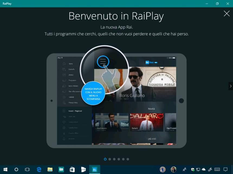This screenshot has width=233, height=174.
Task: Open the Windows Start menu
Action: 5,169
